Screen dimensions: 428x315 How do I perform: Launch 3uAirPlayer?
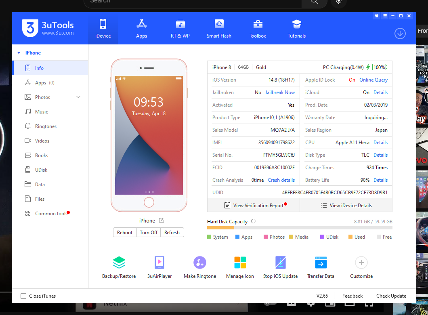(x=159, y=263)
